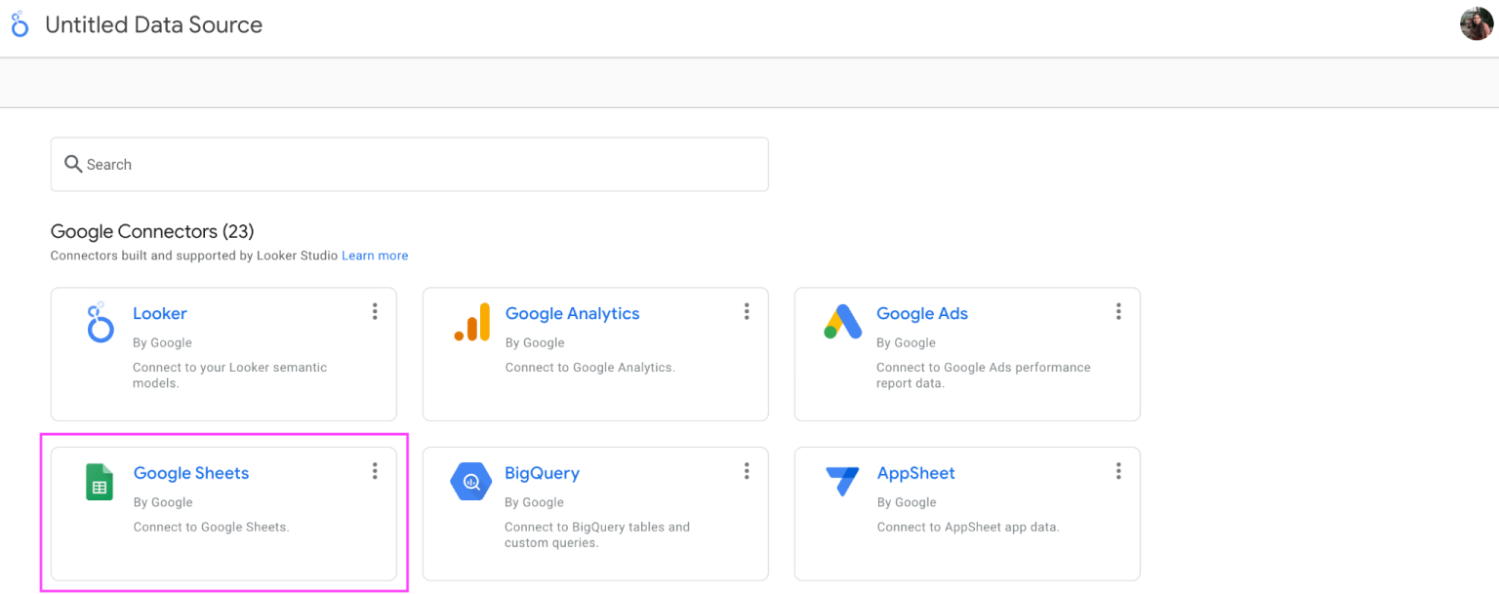Open the profile avatar in the top-right corner
The image size is (1499, 594).
(1475, 23)
